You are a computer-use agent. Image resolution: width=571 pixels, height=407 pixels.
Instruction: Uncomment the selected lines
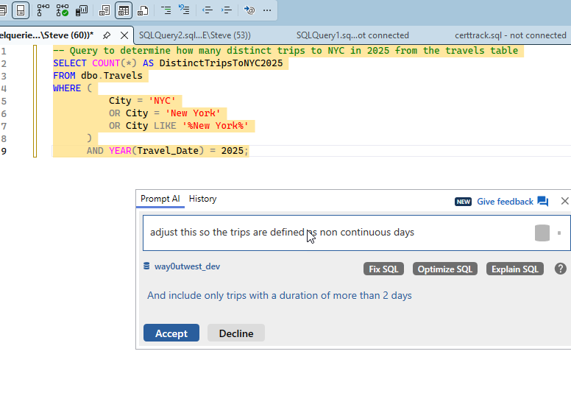pyautogui.click(x=184, y=10)
